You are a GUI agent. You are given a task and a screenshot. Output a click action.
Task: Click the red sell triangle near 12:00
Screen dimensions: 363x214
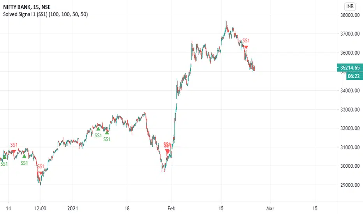pyautogui.click(x=41, y=173)
